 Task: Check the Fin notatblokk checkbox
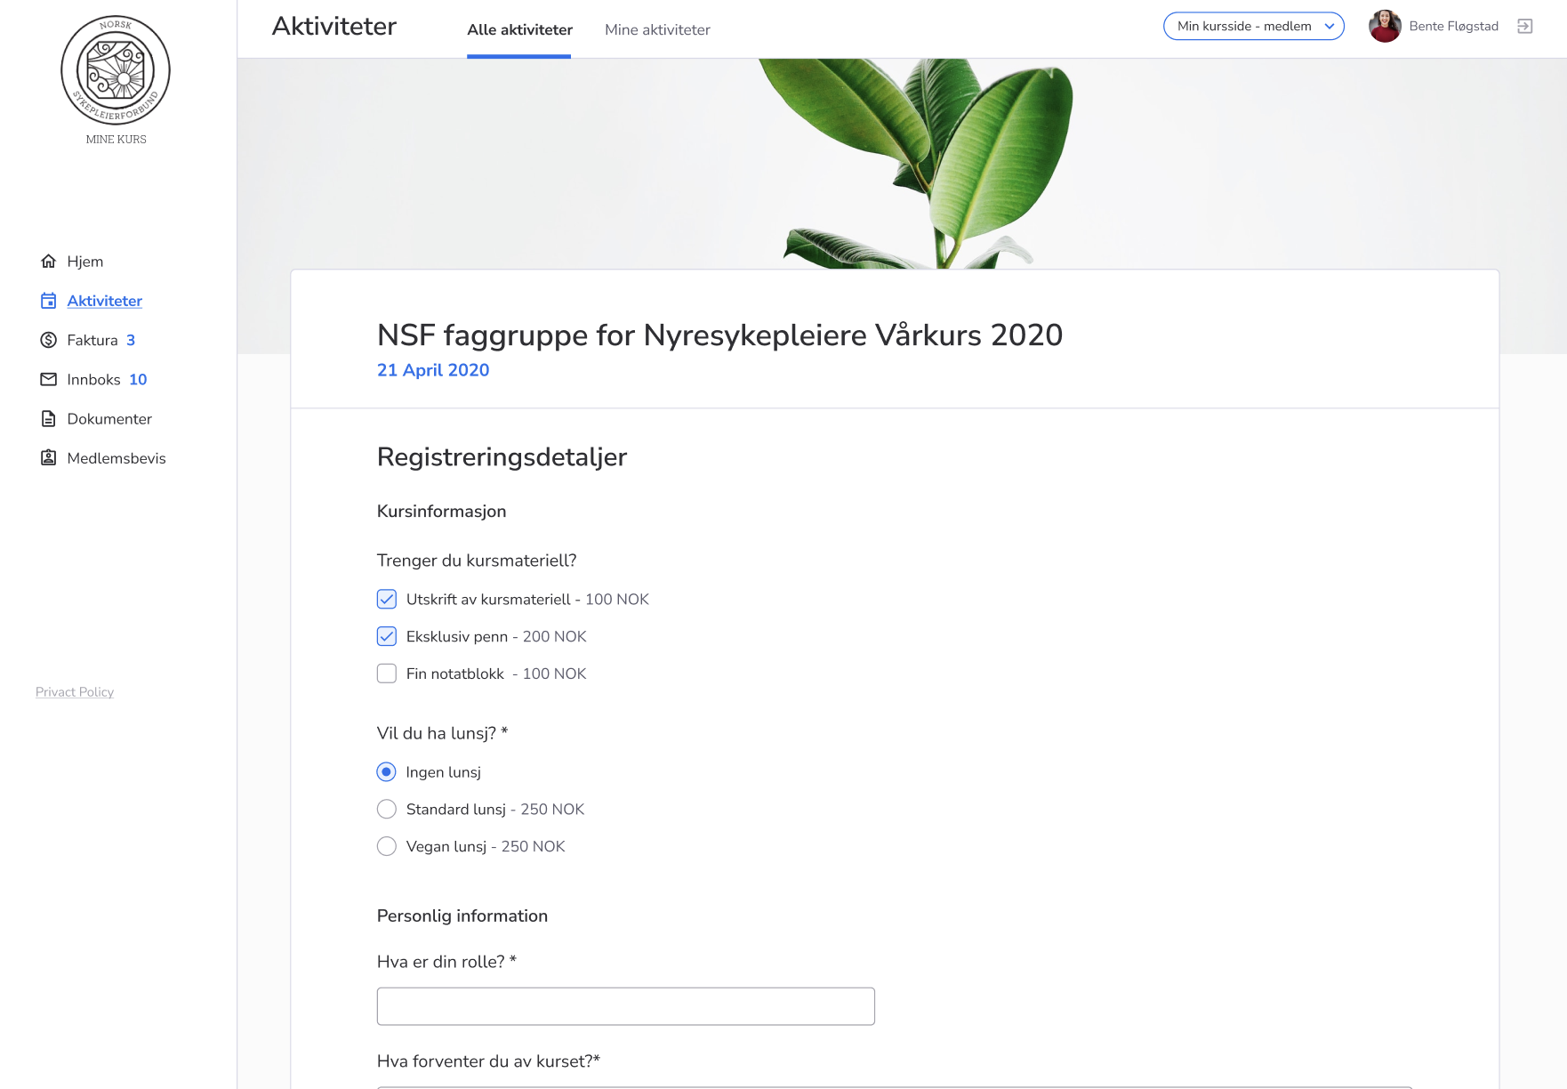click(387, 674)
